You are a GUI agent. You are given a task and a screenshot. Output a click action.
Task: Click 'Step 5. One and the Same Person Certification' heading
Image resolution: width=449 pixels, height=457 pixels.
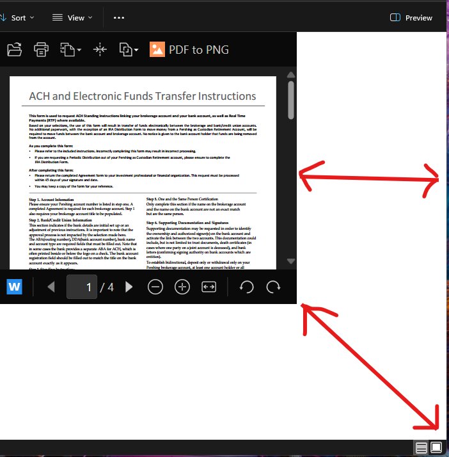click(182, 199)
